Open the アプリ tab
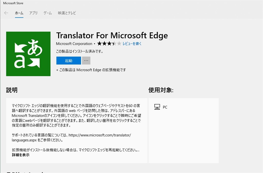This screenshot has width=263, height=173. 33,13
